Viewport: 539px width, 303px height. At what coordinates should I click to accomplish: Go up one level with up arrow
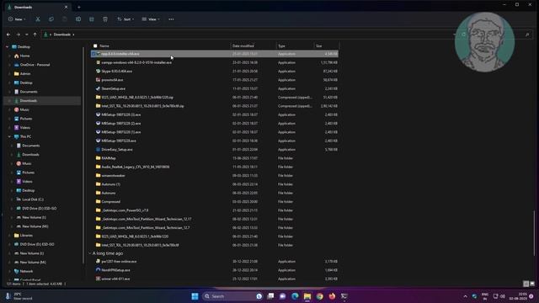(x=35, y=35)
